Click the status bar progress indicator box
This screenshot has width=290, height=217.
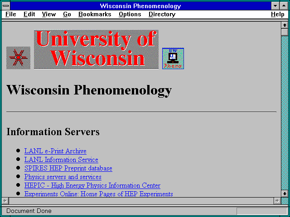[x=262, y=211]
